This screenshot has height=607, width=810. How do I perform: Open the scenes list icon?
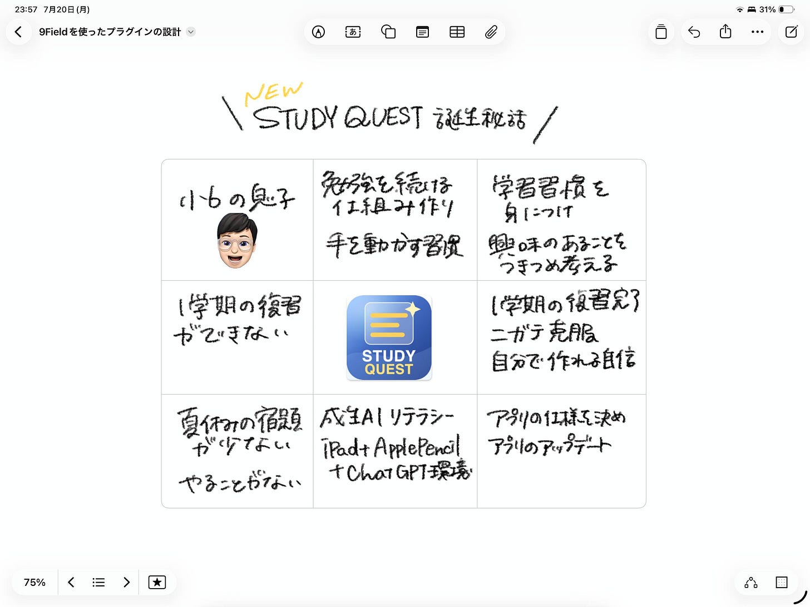98,582
